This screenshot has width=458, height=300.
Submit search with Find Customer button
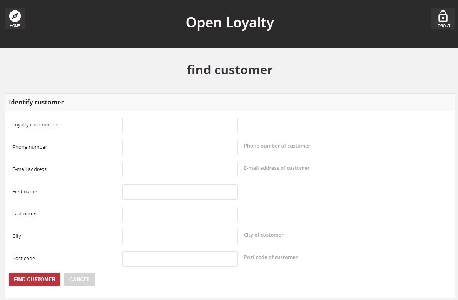pos(35,279)
